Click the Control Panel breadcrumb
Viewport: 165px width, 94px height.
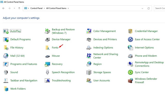tap(36, 8)
